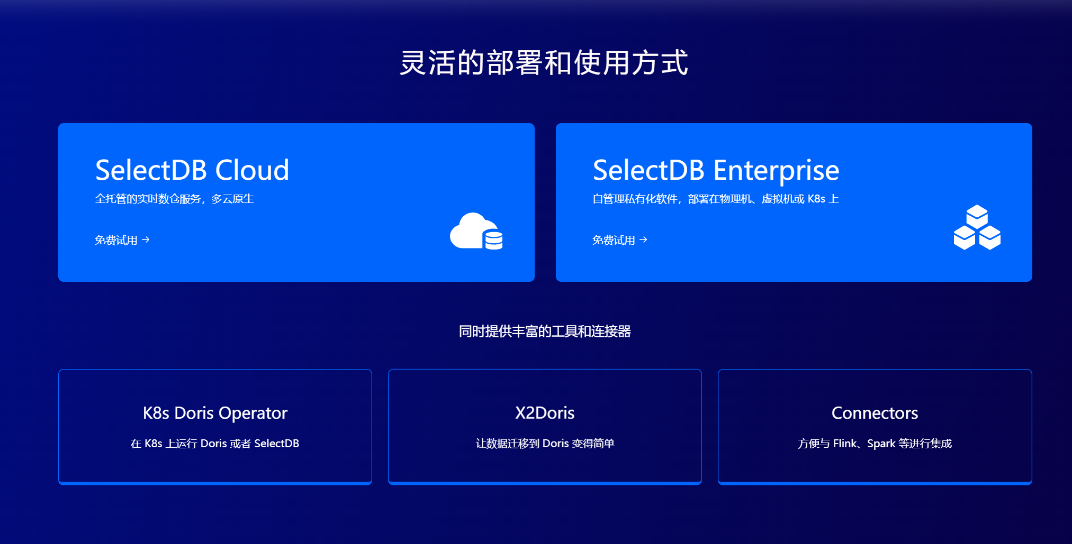Screen dimensions: 1072x544
Task: Click the SelectDB Cloud heading
Action: click(x=192, y=170)
